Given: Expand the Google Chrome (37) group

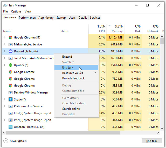Looking at the screenshot, I should point(5,37).
